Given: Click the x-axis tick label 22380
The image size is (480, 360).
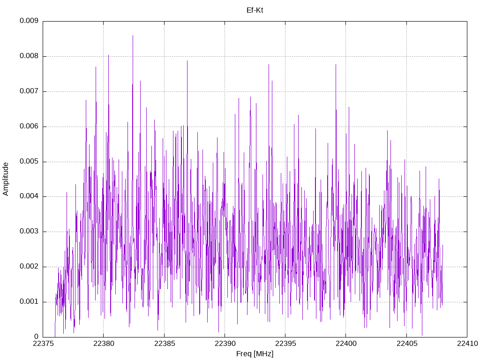Looking at the screenshot, I should coord(104,344).
